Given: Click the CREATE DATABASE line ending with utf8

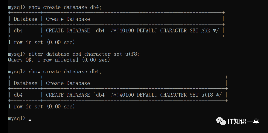Looking at the screenshot, I should 134,95.
